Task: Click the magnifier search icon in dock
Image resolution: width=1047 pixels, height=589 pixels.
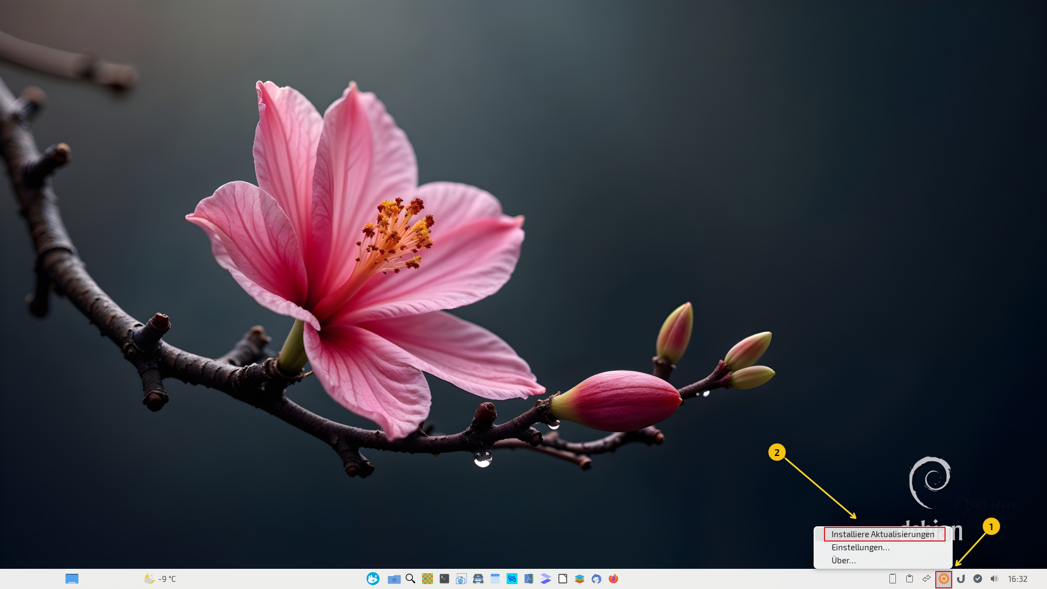Action: 411,579
